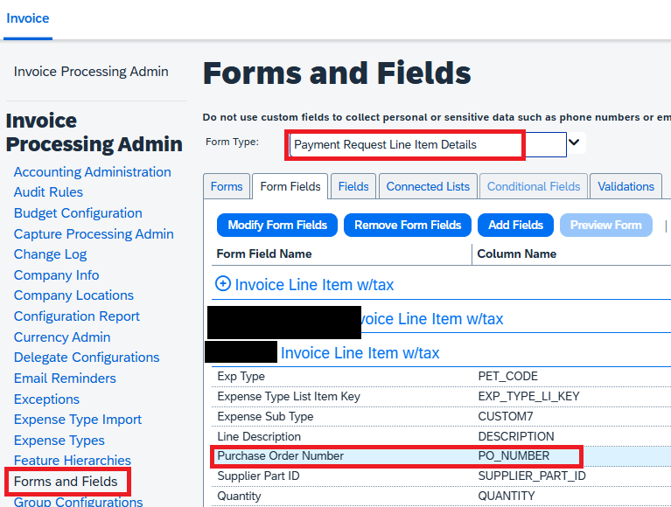Open Budget Configuration page
Screen dimensions: 671x507
(x=78, y=213)
